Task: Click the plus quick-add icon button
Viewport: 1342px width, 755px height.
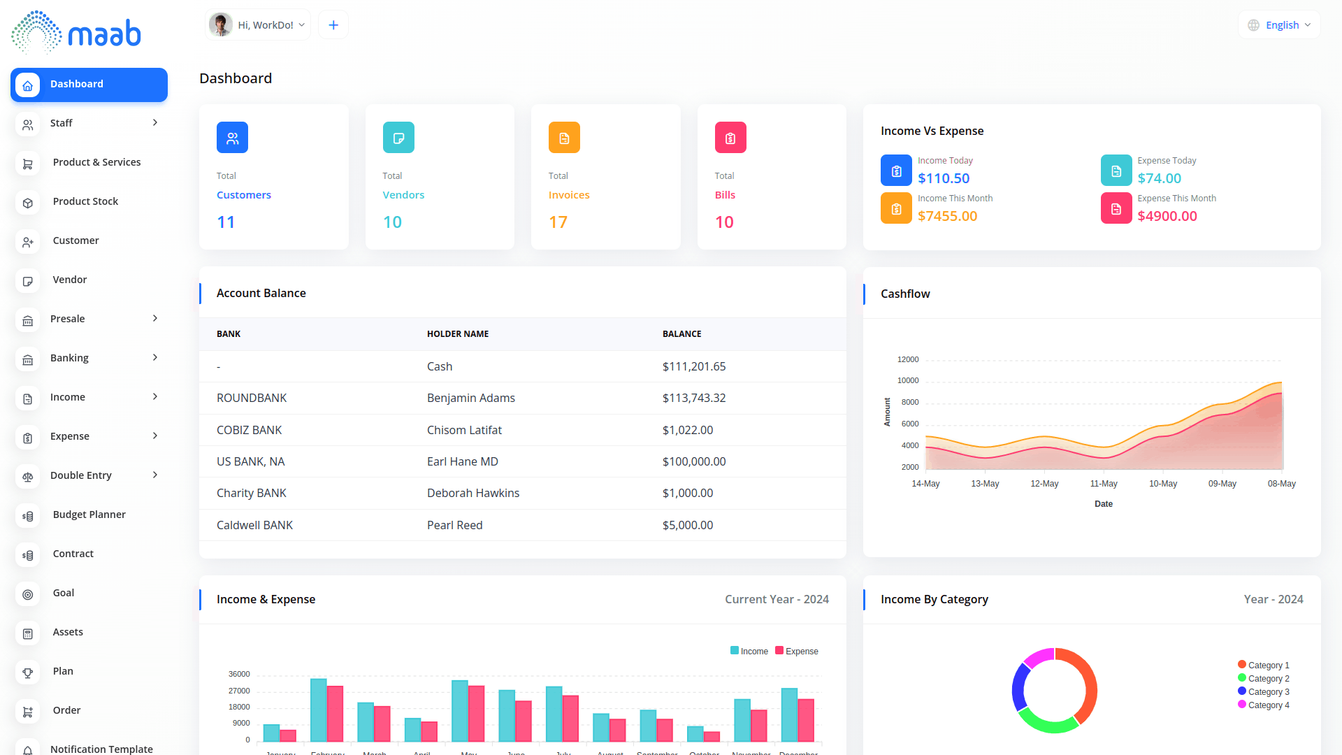Action: pyautogui.click(x=333, y=25)
